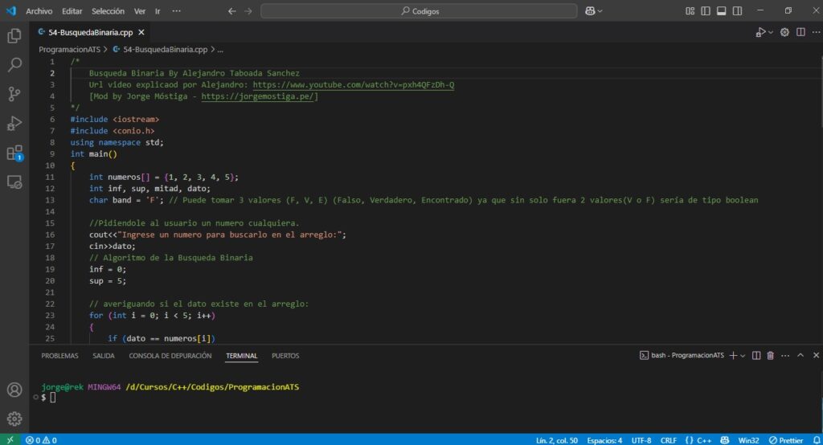The image size is (823, 445).
Task: Toggle the bottom panel visibility
Action: click(x=721, y=11)
